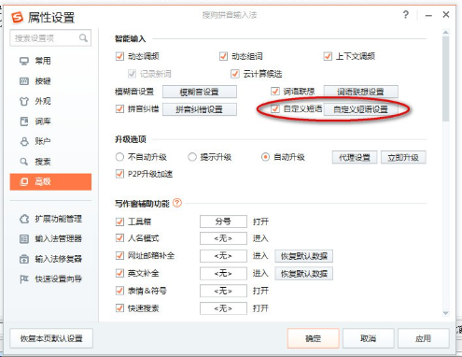Click 恢复本页默认设置 button
Screen dimensions: 462x357
tap(51, 338)
